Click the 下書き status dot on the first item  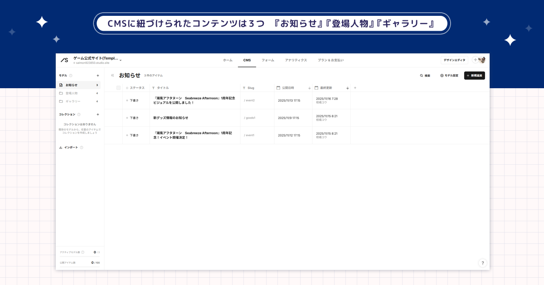pos(127,100)
